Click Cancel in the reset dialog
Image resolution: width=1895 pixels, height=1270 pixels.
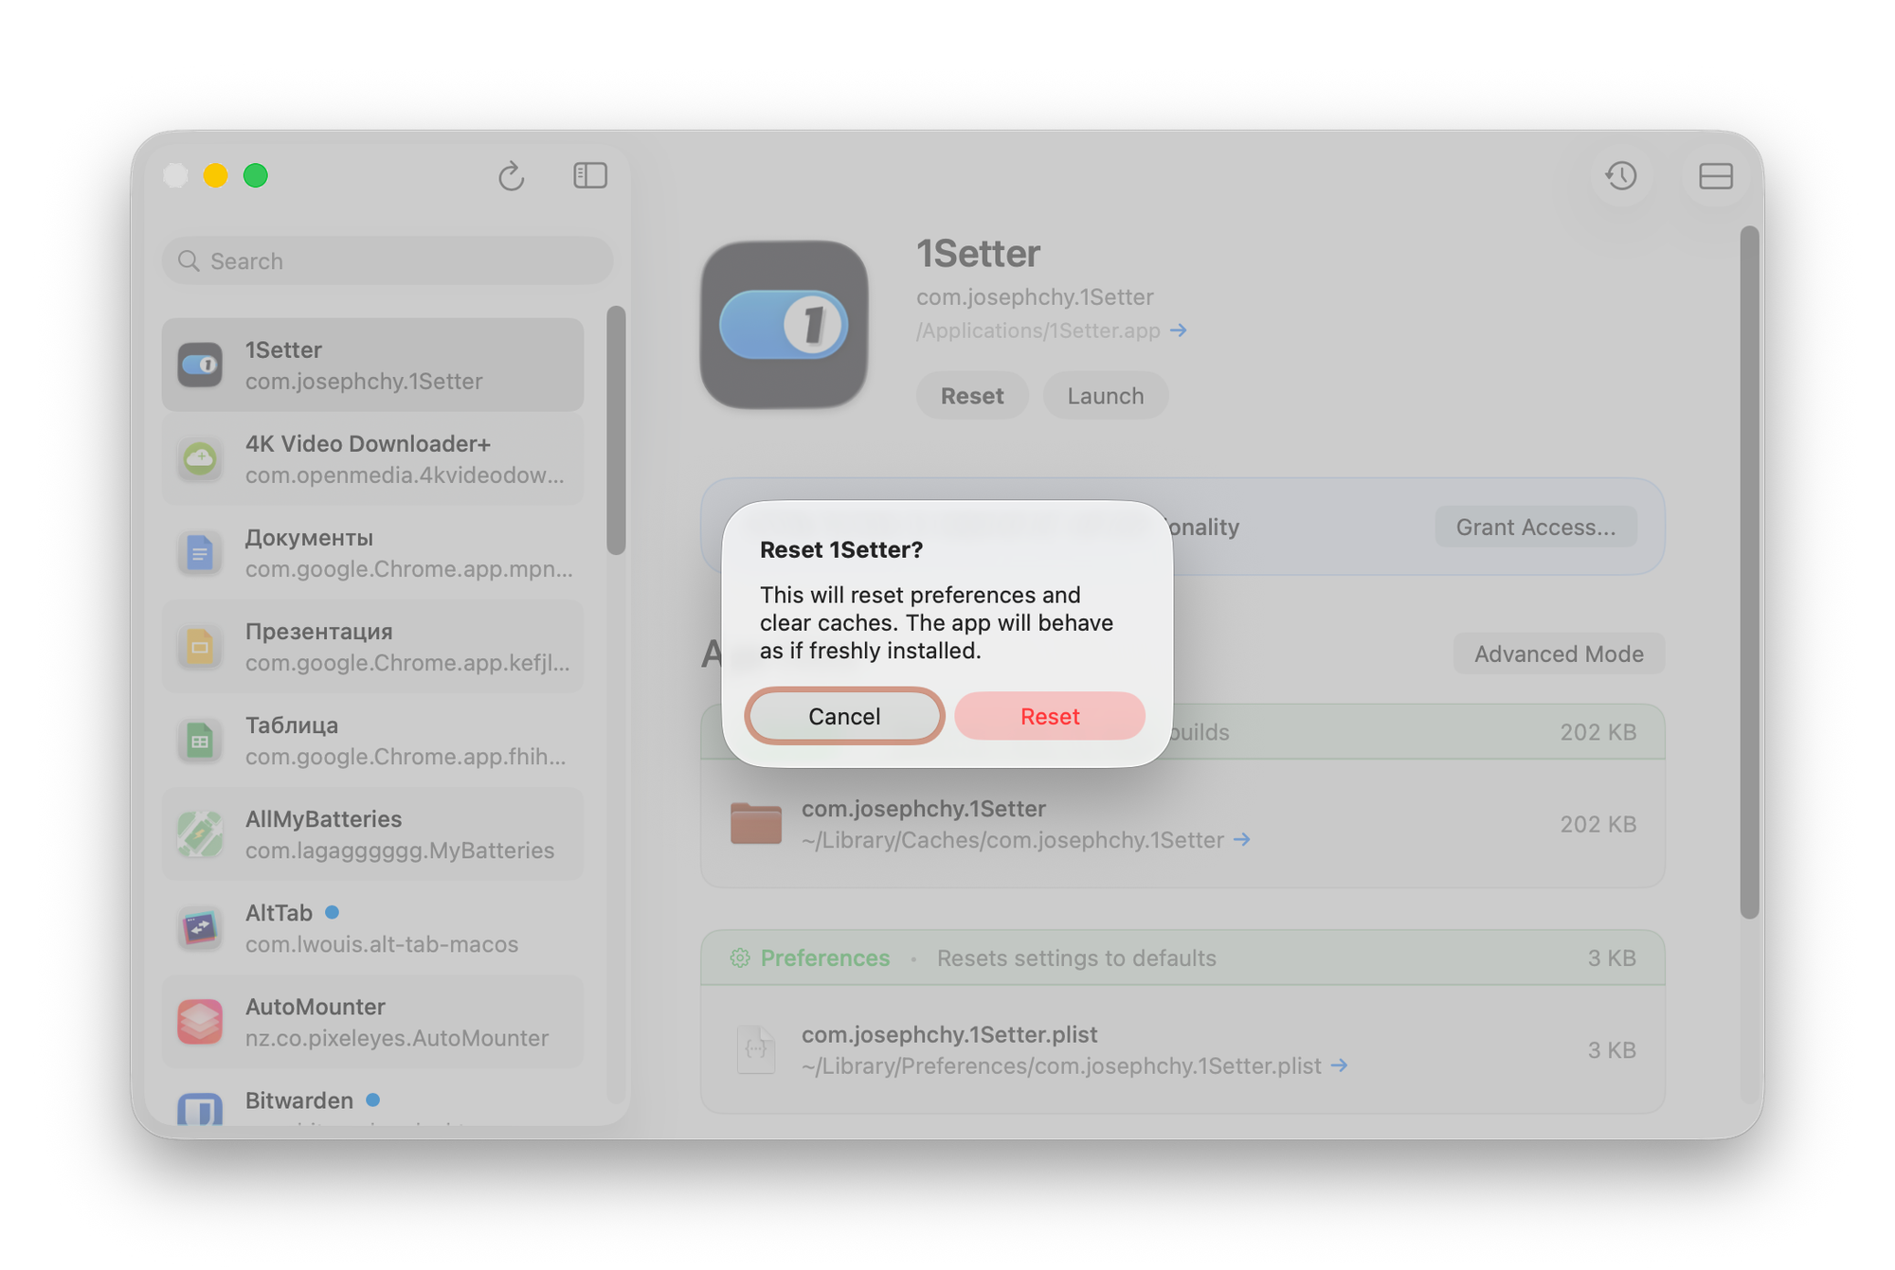coord(844,716)
